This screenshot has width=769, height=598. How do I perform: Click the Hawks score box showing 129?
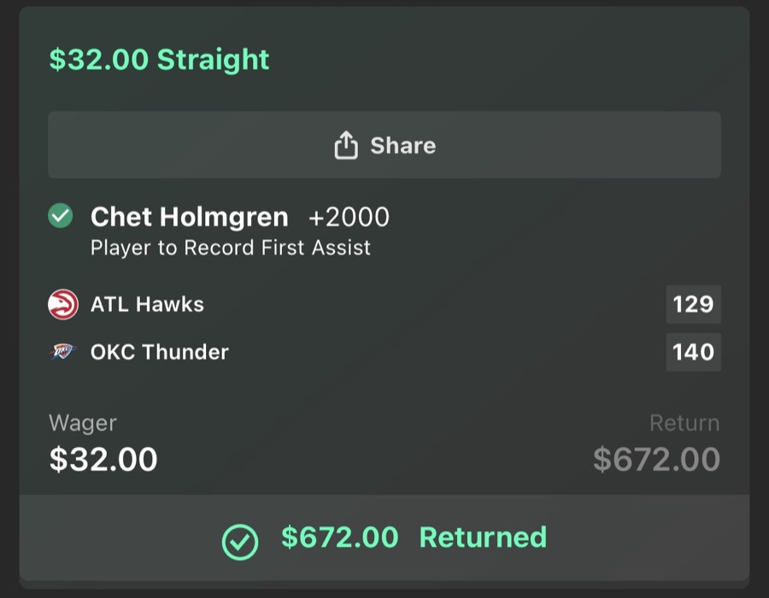click(x=693, y=304)
